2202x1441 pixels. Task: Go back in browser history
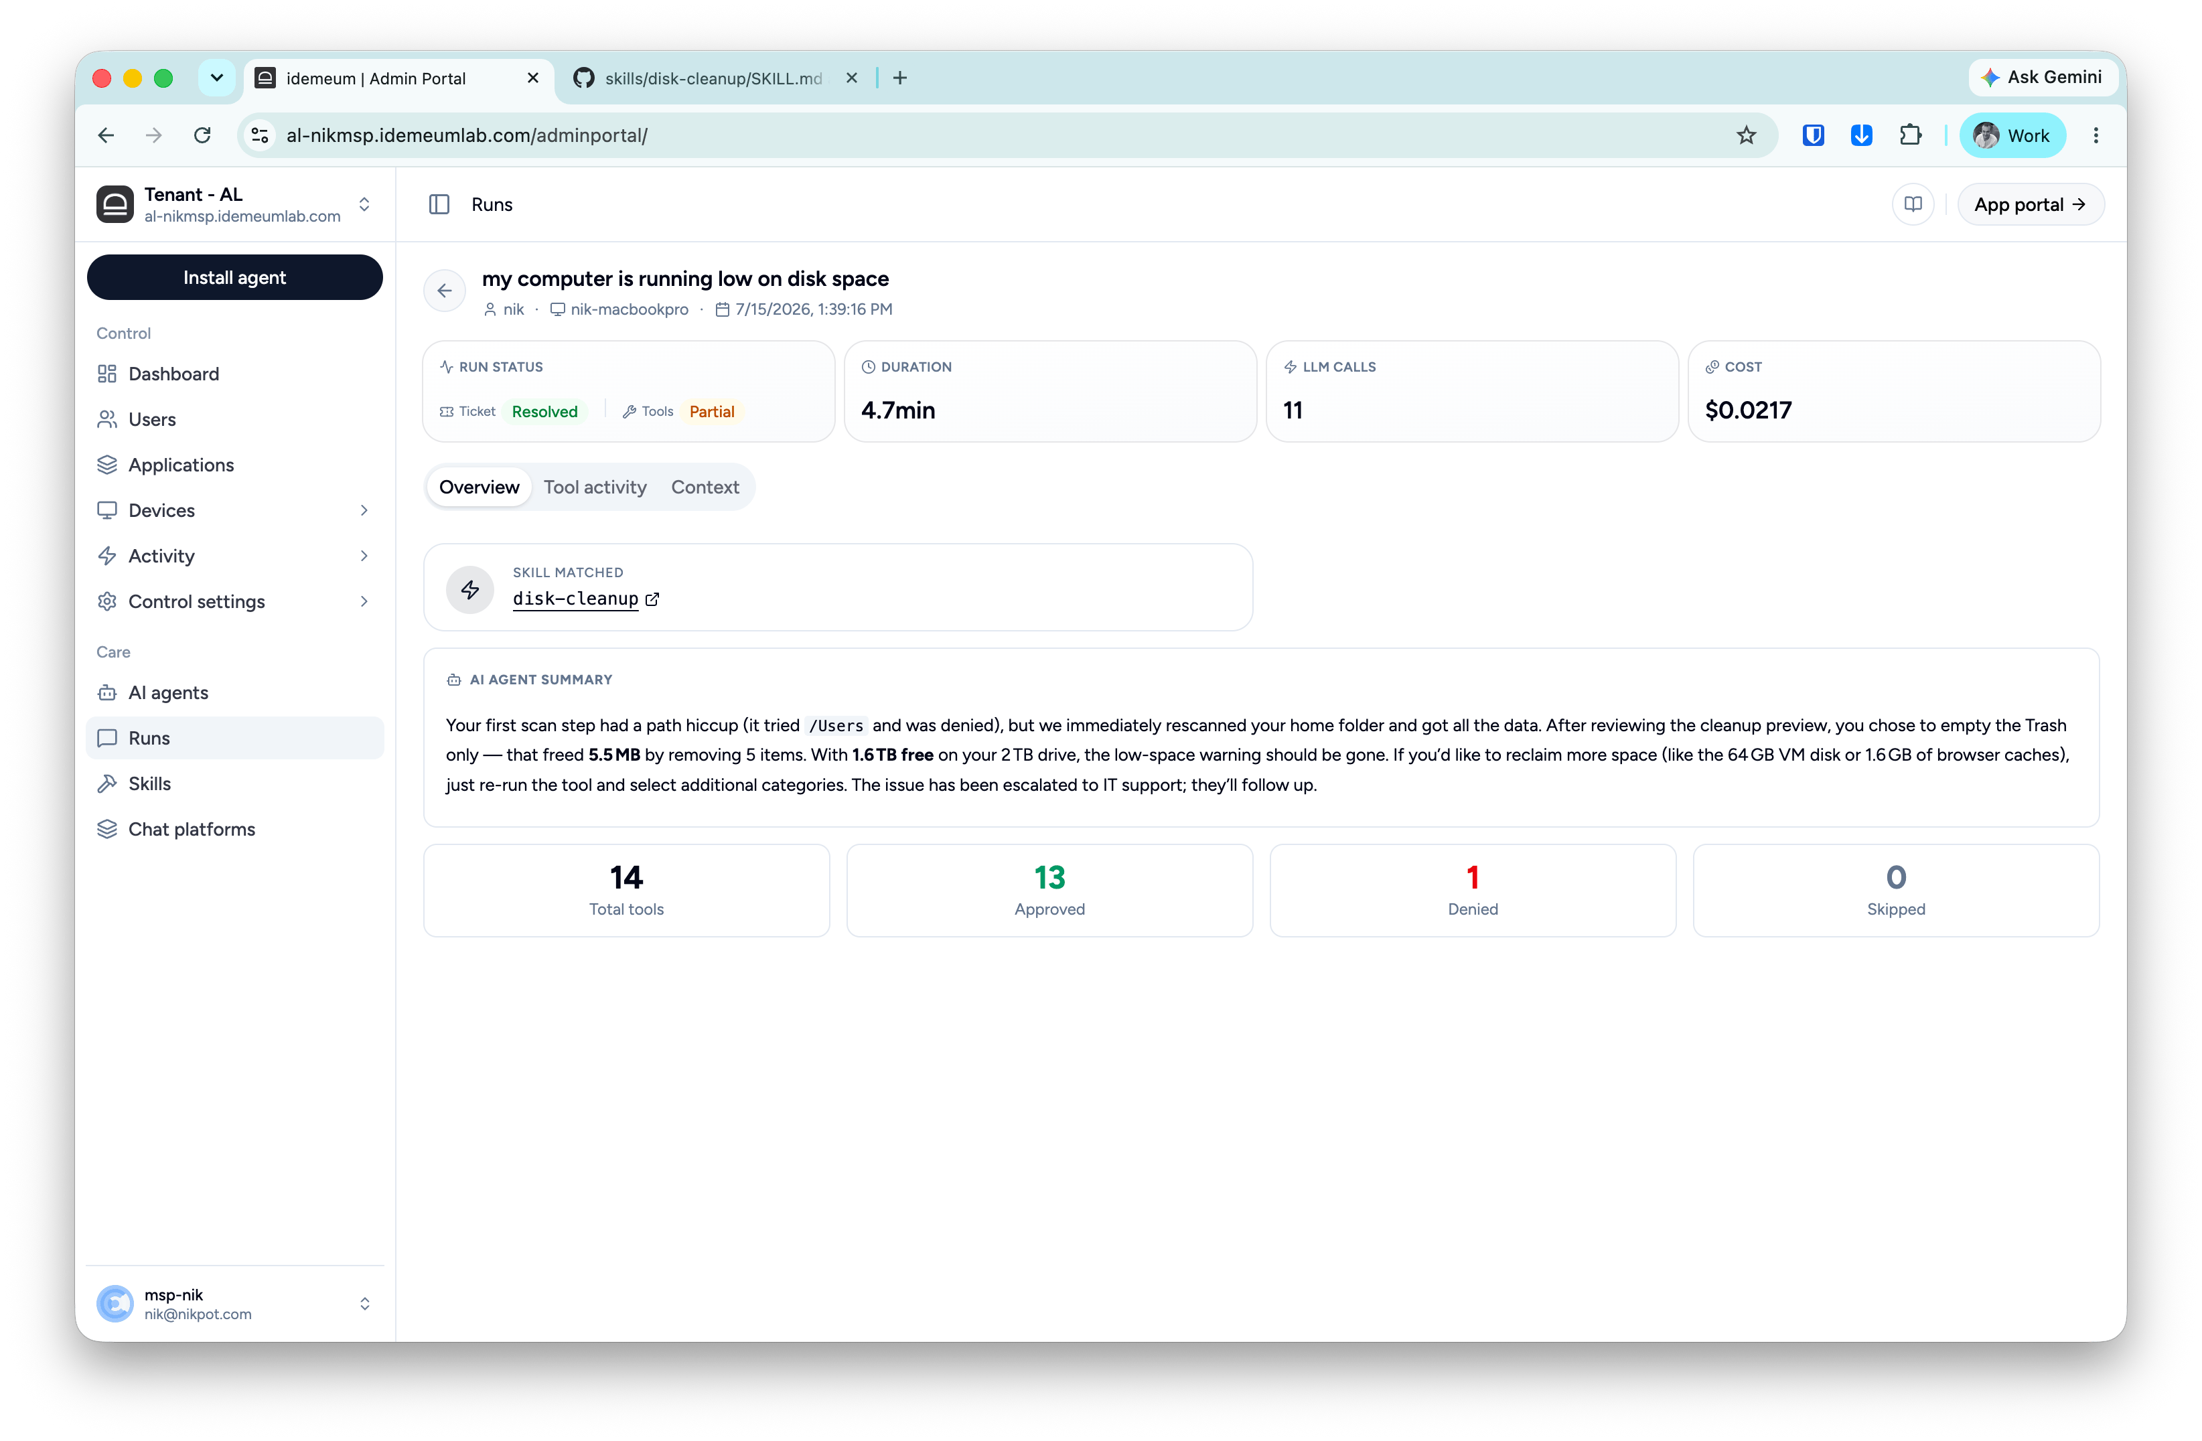(105, 135)
